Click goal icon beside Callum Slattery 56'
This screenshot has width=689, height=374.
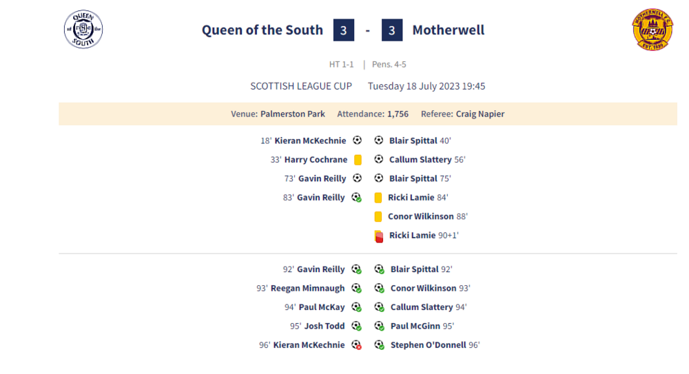pyautogui.click(x=378, y=160)
